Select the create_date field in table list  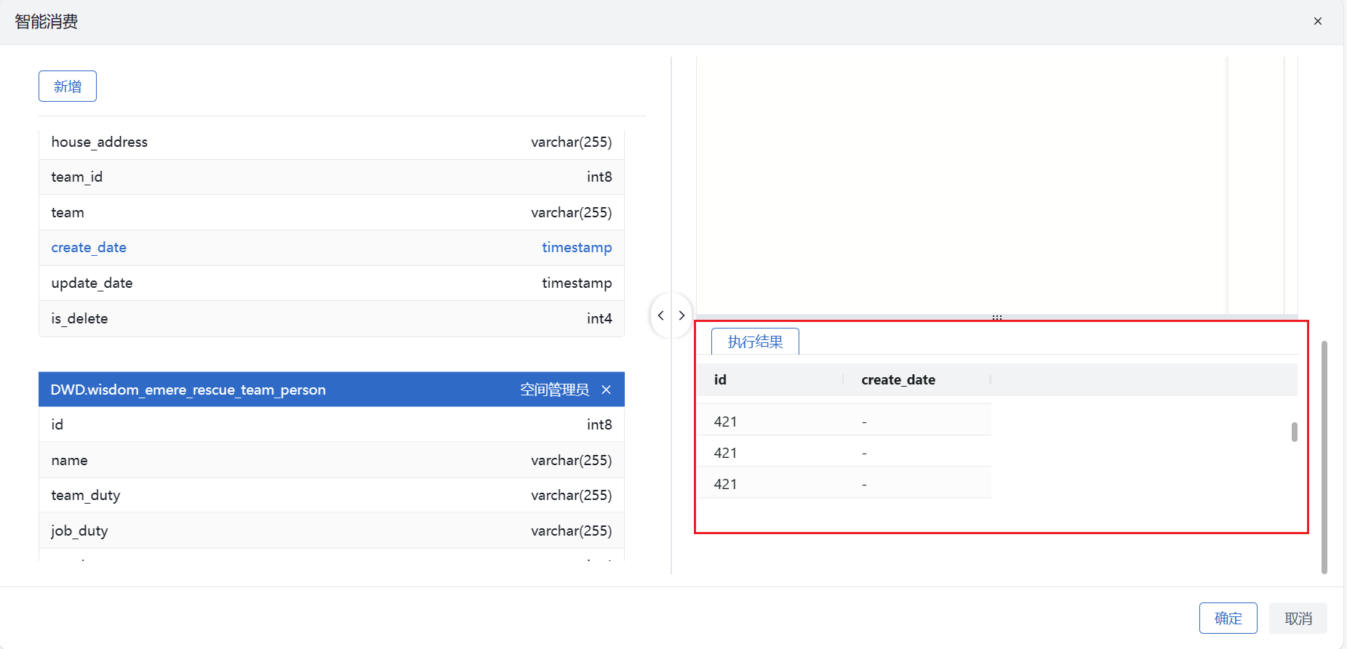[x=332, y=247]
